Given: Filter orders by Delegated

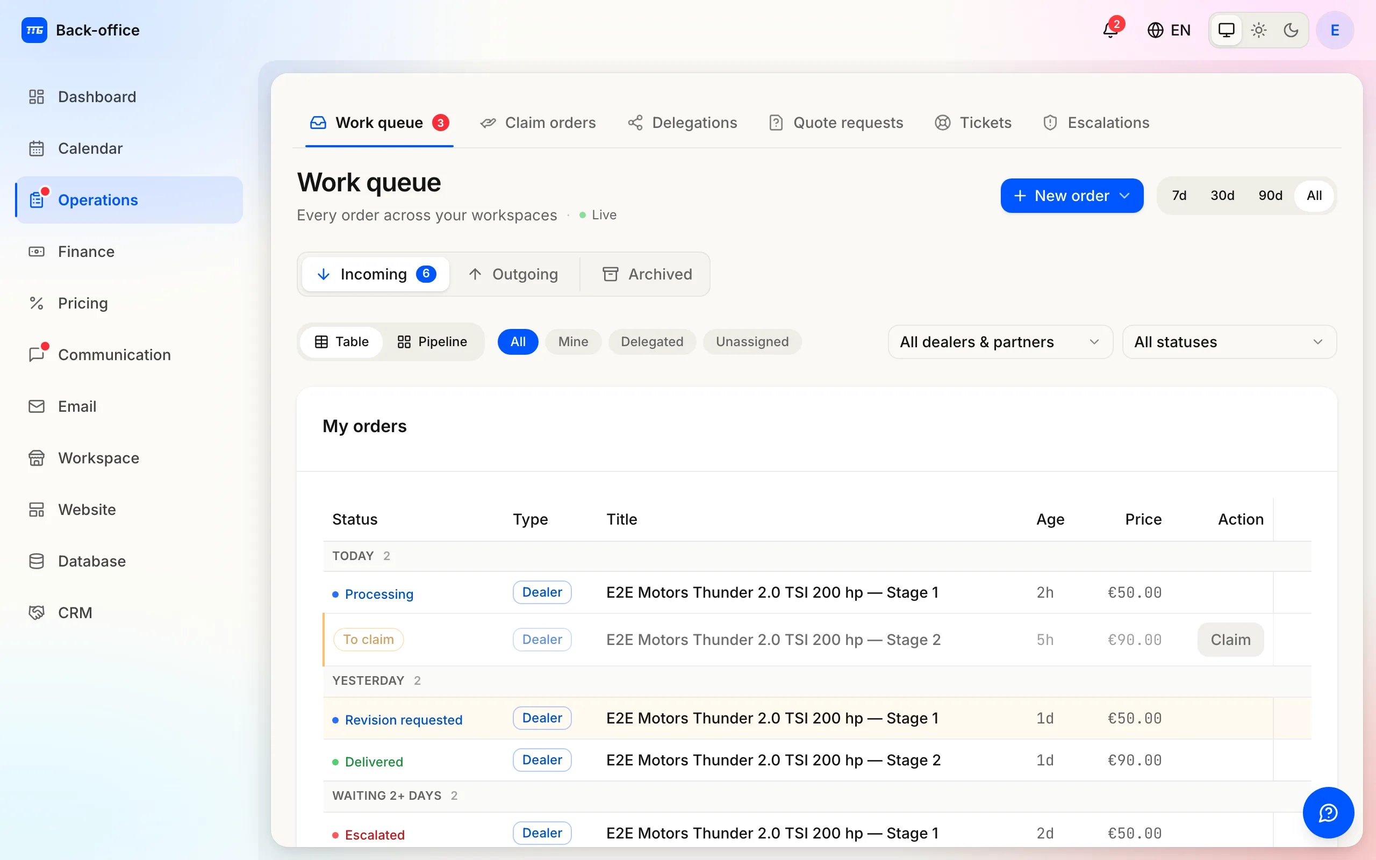Looking at the screenshot, I should click(651, 342).
